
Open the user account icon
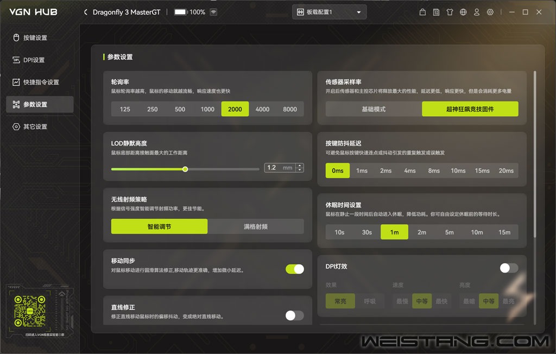coord(477,12)
